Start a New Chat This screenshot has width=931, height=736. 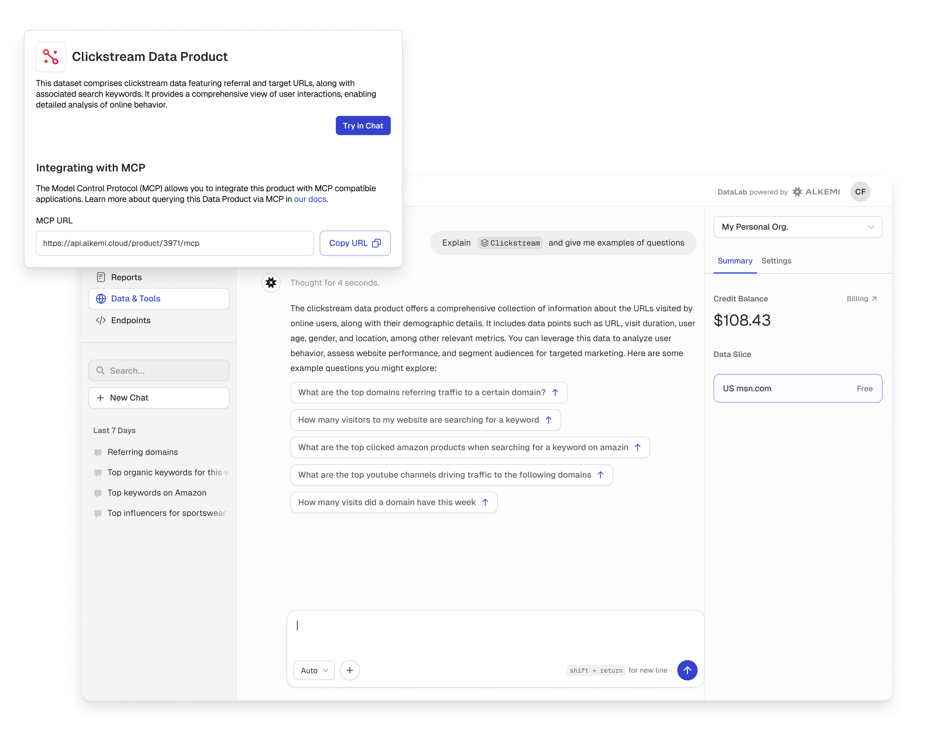tap(159, 398)
